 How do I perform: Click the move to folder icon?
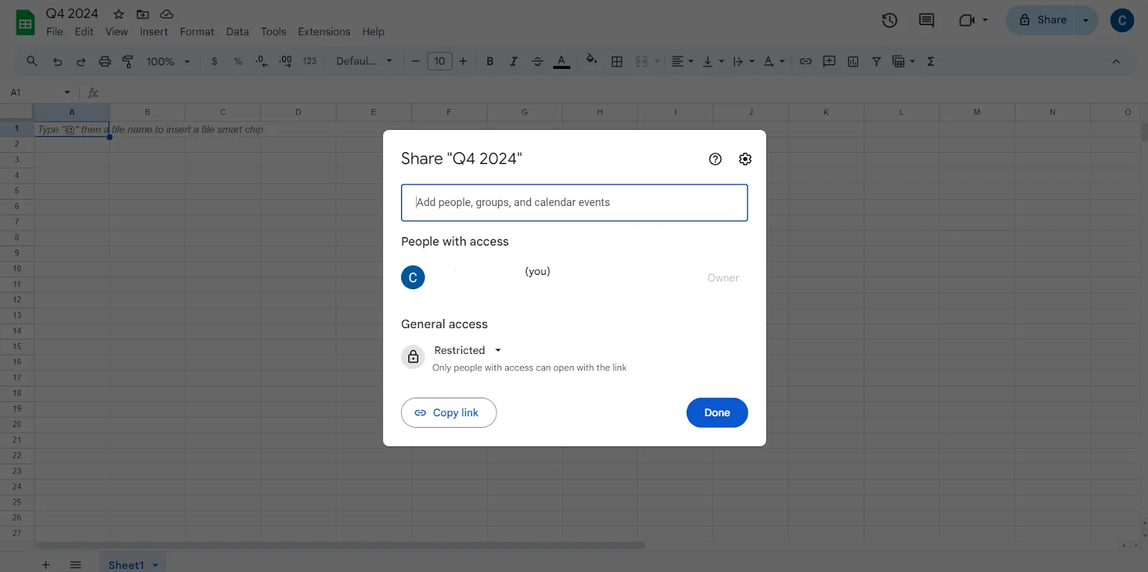[143, 14]
